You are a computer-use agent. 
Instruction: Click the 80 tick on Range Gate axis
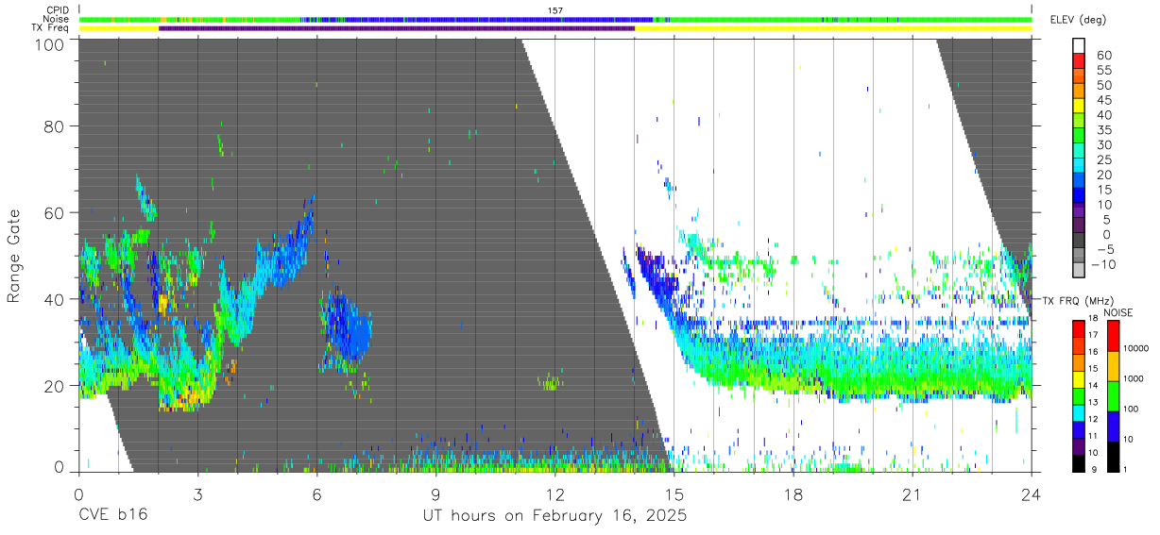click(x=54, y=126)
